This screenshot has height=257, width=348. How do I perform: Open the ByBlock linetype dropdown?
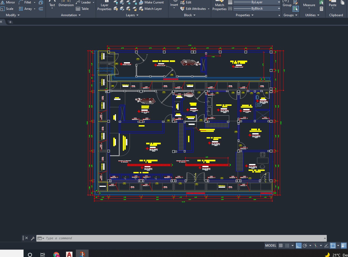point(279,9)
